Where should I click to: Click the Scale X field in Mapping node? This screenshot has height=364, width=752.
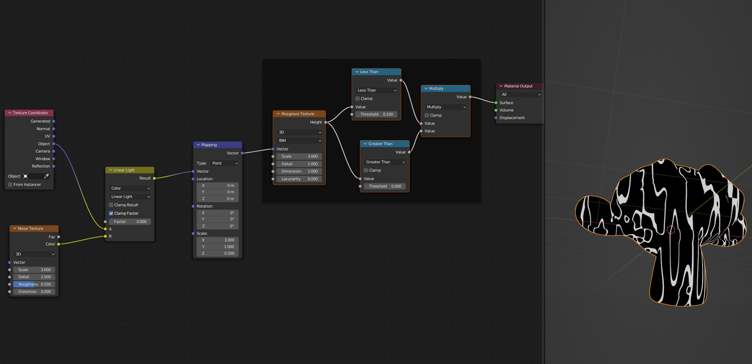point(217,239)
